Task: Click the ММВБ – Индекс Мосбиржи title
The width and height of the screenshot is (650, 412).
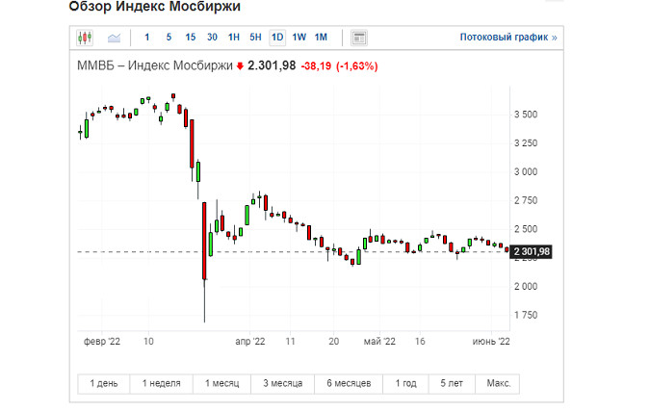Action: pos(155,65)
